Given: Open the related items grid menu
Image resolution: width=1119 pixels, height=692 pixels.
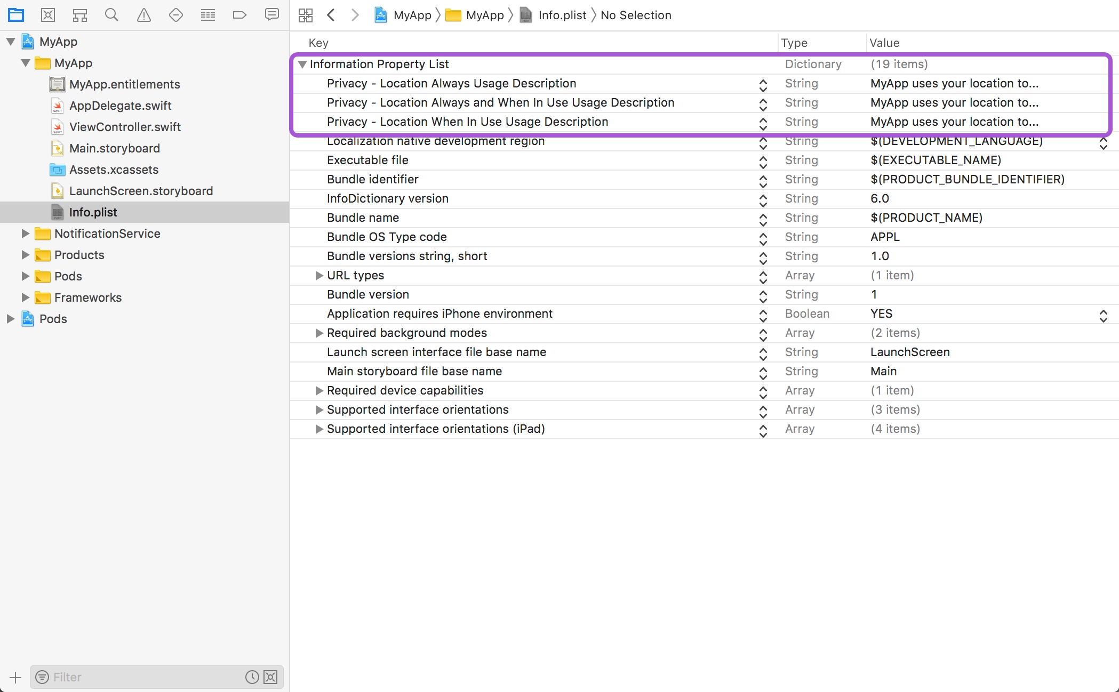Looking at the screenshot, I should [306, 15].
